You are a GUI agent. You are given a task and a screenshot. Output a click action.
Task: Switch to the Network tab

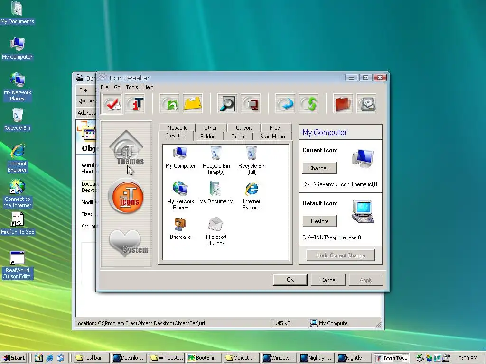pyautogui.click(x=177, y=127)
